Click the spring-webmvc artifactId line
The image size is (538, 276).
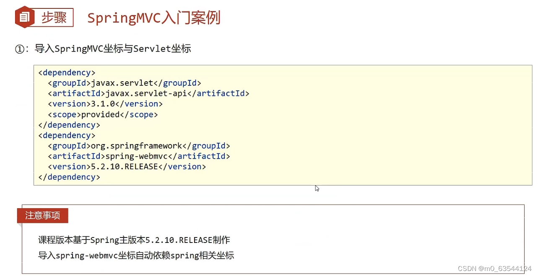tap(139, 156)
